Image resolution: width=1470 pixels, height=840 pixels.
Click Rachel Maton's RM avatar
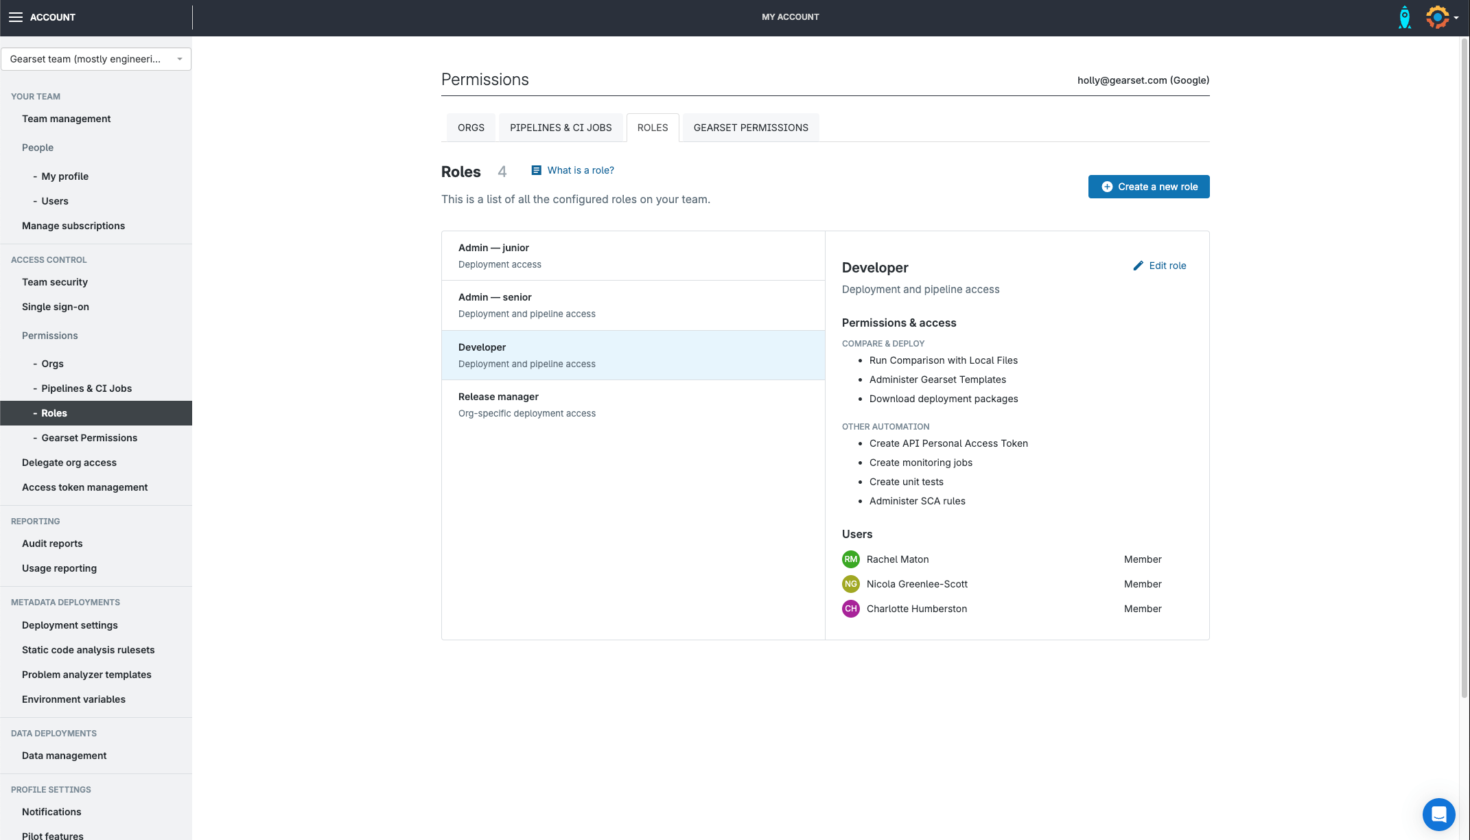(850, 559)
